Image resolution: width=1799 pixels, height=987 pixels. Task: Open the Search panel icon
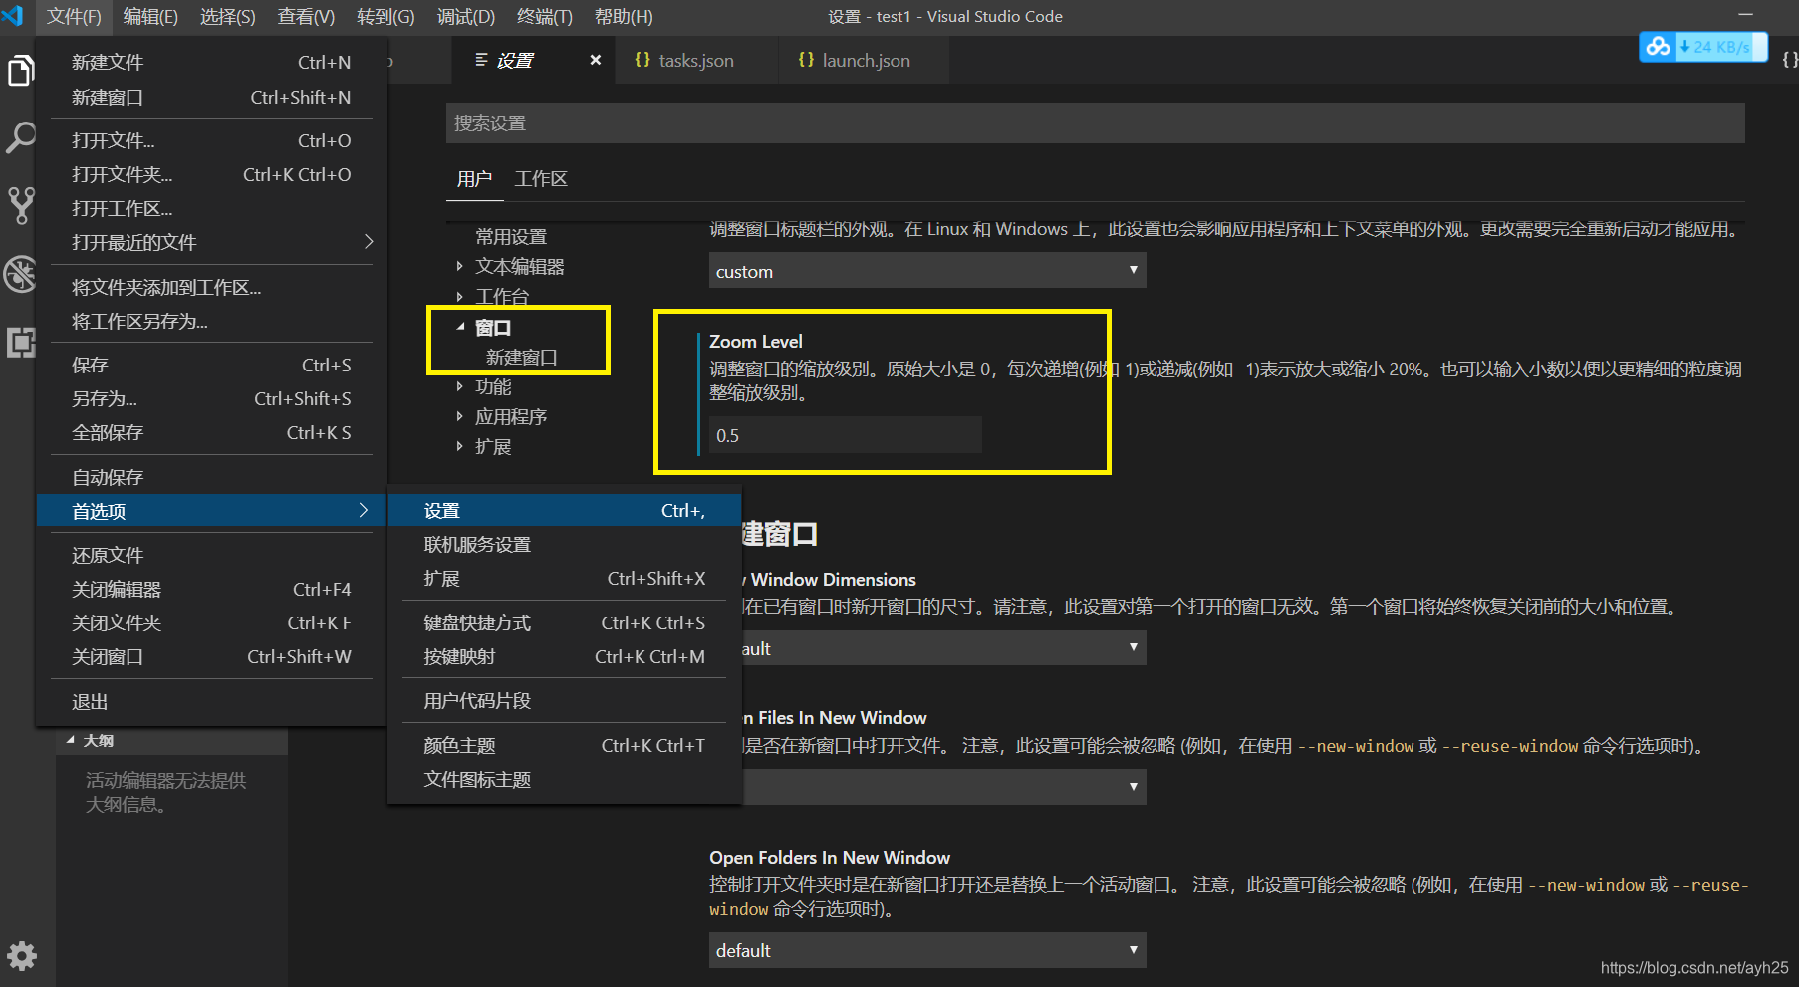(21, 138)
